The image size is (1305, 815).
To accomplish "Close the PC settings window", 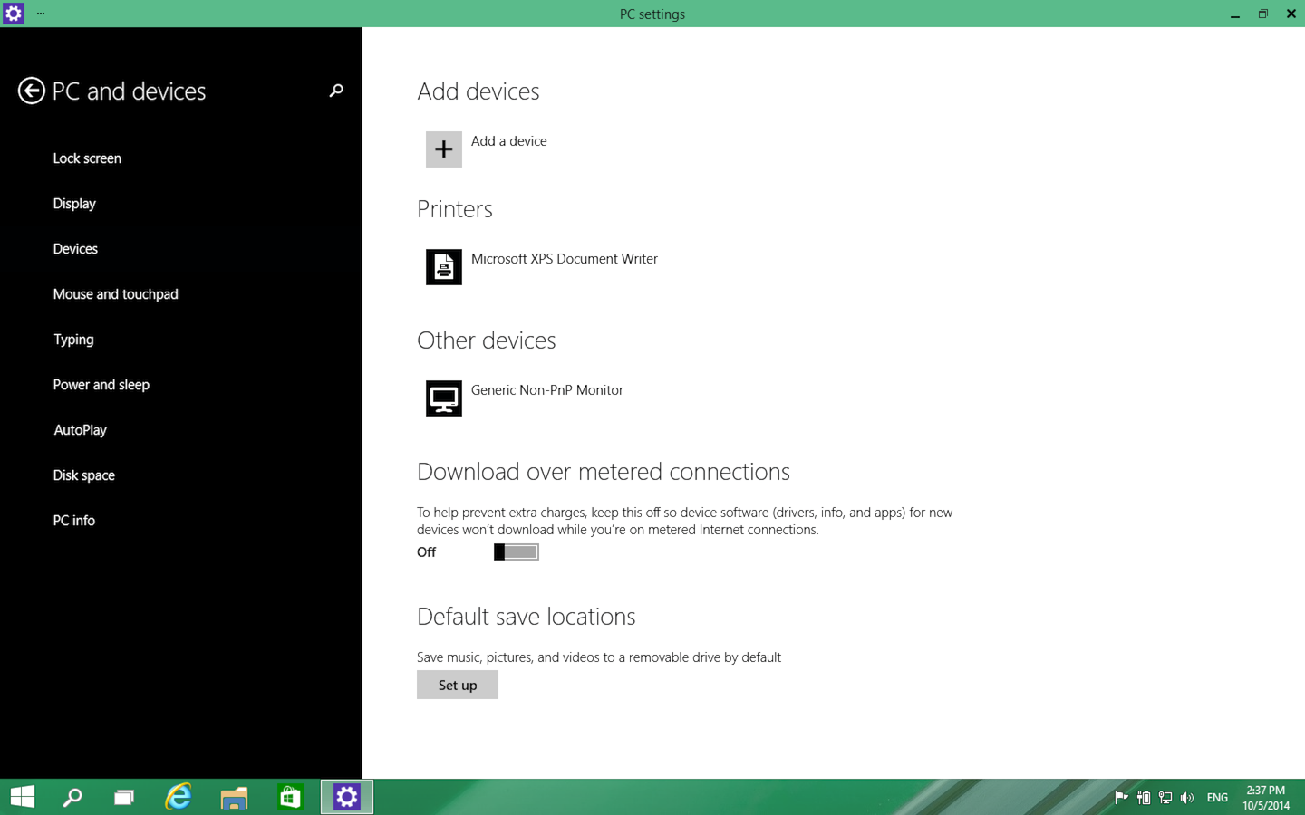I will pyautogui.click(x=1291, y=14).
